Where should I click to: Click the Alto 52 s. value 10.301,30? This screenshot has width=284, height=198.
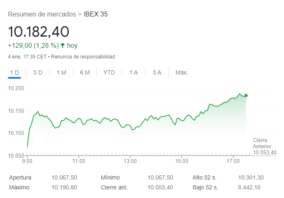(251, 177)
